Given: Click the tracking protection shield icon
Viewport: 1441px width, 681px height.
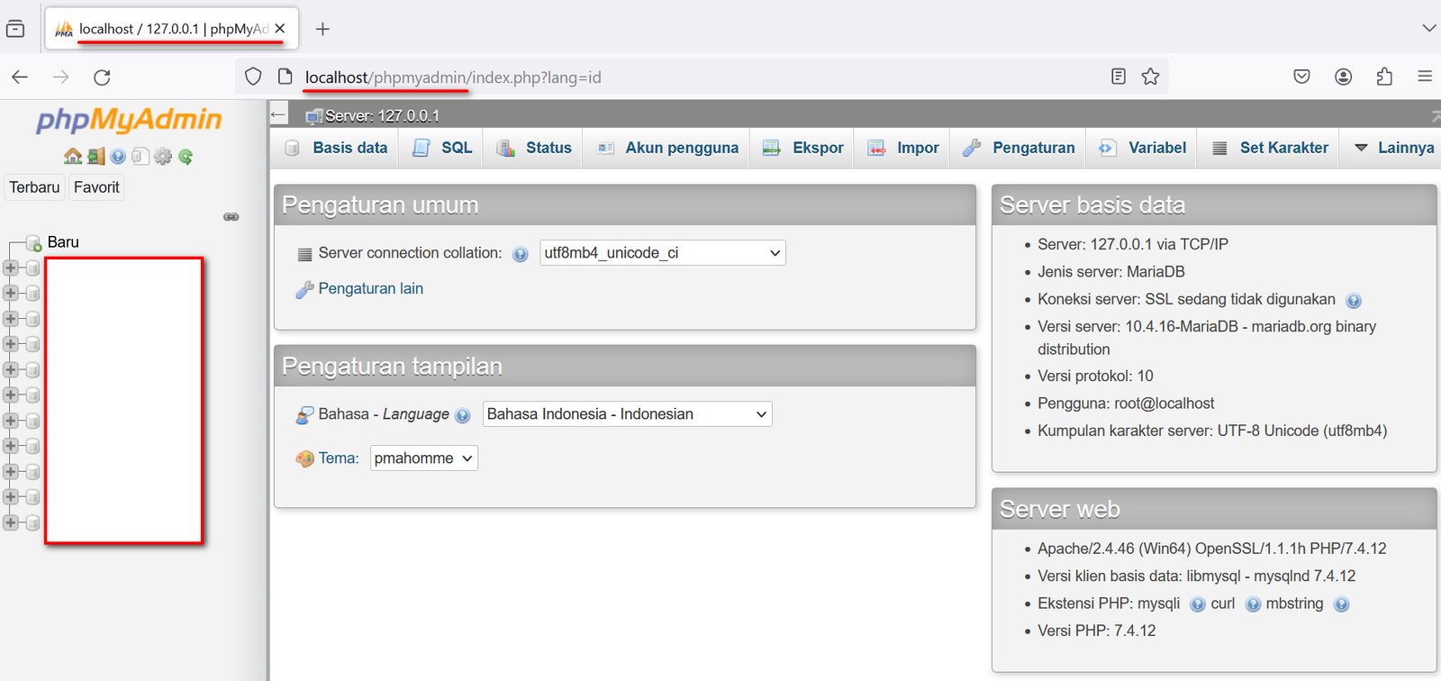Looking at the screenshot, I should pos(253,77).
